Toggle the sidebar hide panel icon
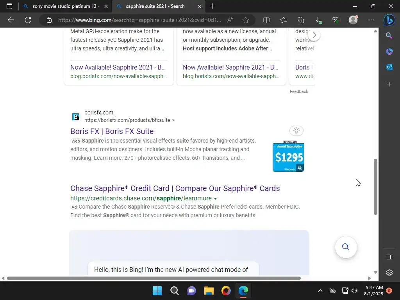The image size is (400, 300). coord(389,257)
